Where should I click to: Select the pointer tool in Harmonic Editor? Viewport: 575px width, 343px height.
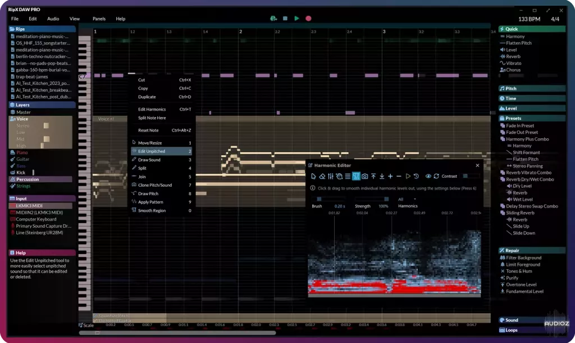pyautogui.click(x=313, y=176)
